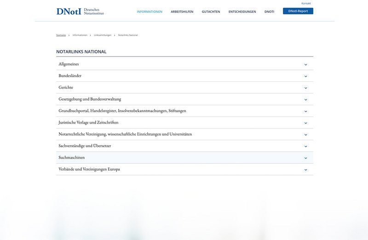Click the DNotI-Report button
The height and width of the screenshot is (240, 368).
[x=298, y=11]
